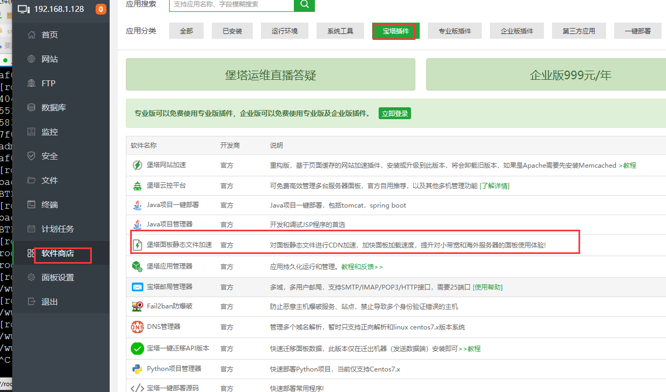Click the 宝塔一键迁移API版本 checkmark icon
This screenshot has width=666, height=392.
[x=137, y=348]
